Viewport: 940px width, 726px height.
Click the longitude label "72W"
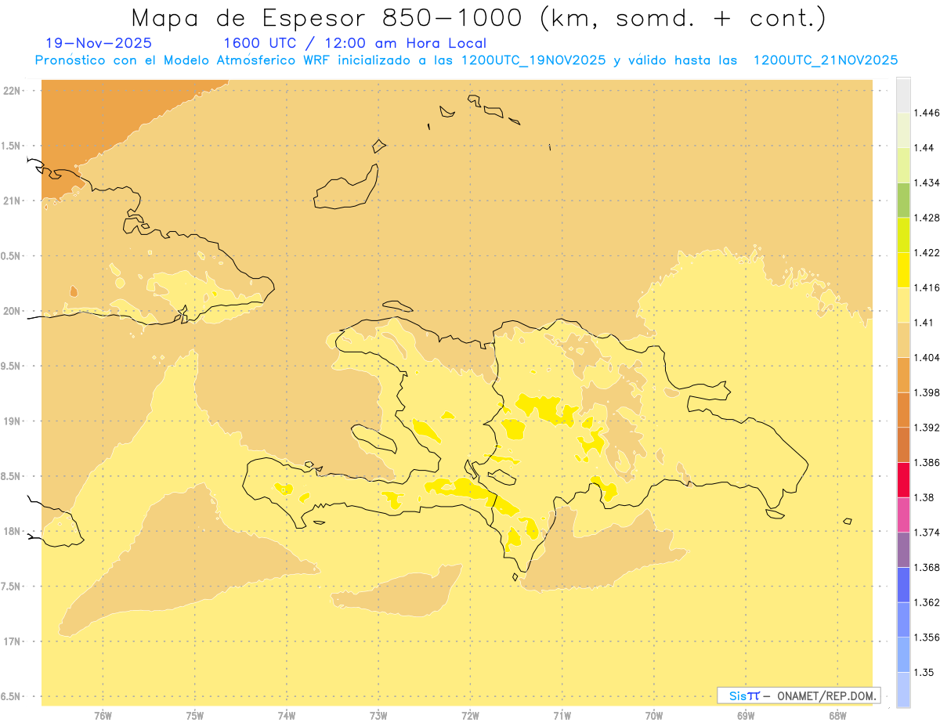(x=470, y=716)
